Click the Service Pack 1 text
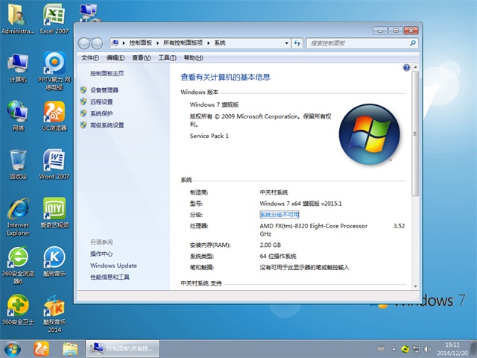 pos(209,136)
